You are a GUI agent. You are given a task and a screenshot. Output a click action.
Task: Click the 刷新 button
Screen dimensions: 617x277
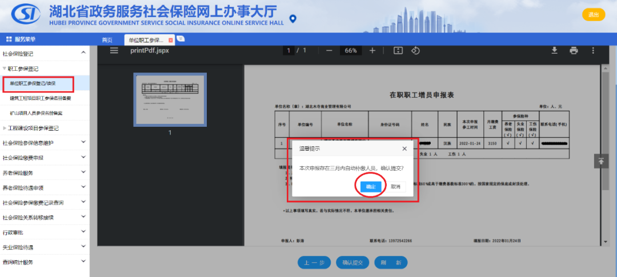391,263
